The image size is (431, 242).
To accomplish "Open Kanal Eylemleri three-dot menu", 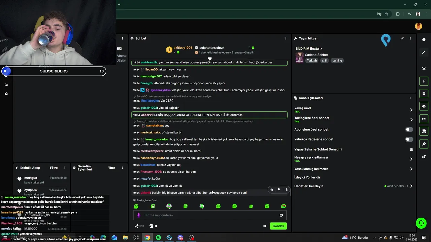I will click(x=410, y=98).
